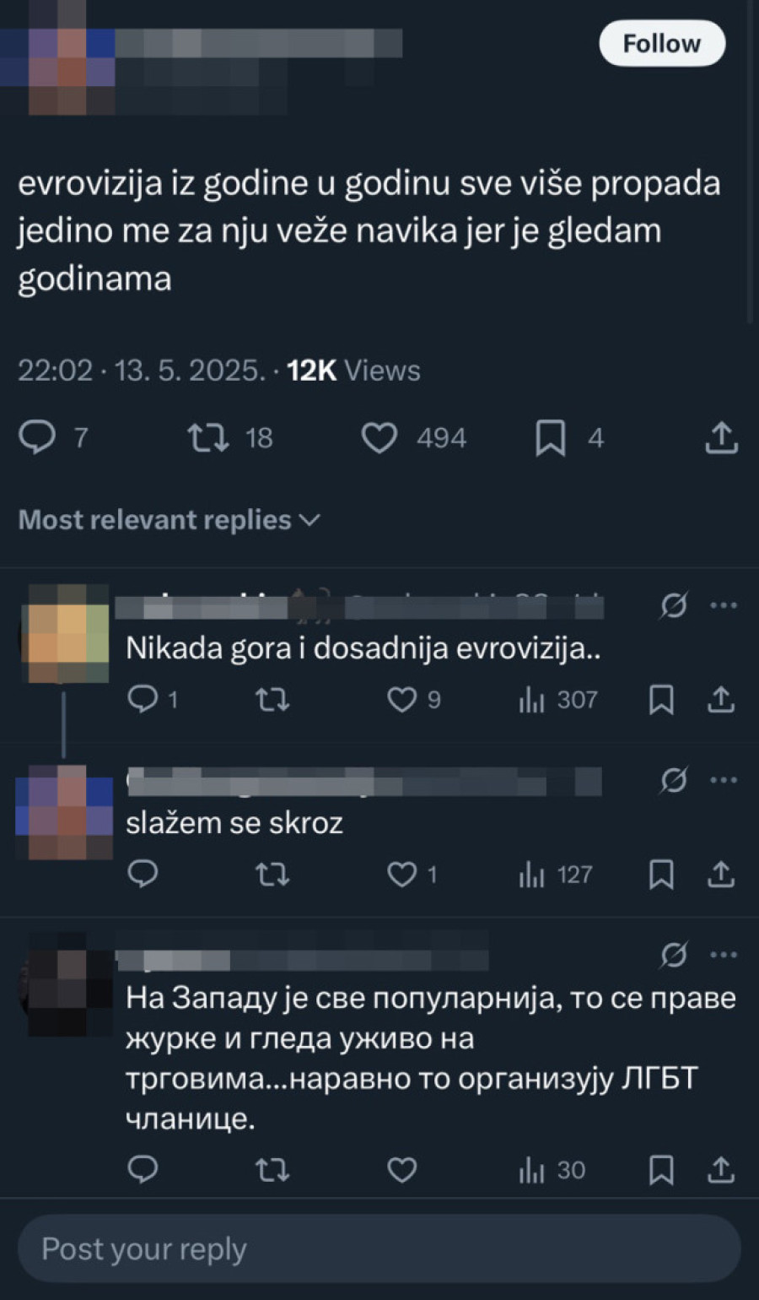Repost the 'slažem se skroz' reply

point(272,875)
